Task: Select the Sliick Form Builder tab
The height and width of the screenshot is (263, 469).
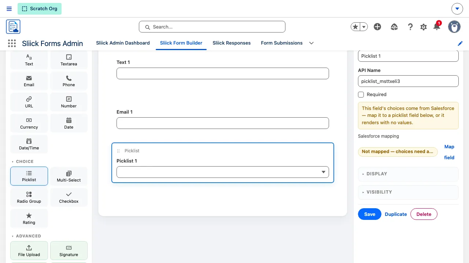Action: click(x=181, y=43)
